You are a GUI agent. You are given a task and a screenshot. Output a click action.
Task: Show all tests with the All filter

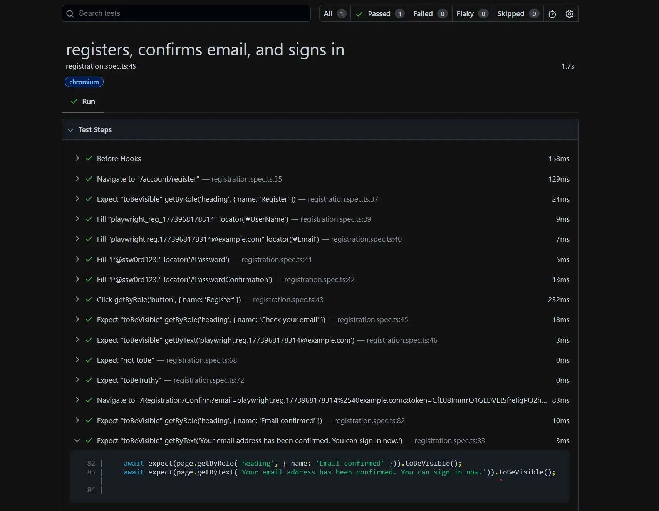(335, 14)
